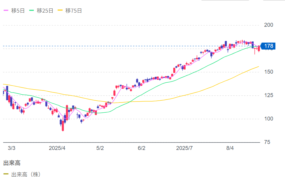Viewport: 285px width, 177px height.
Task: Select the 6/2 date axis label
Action: click(x=141, y=148)
